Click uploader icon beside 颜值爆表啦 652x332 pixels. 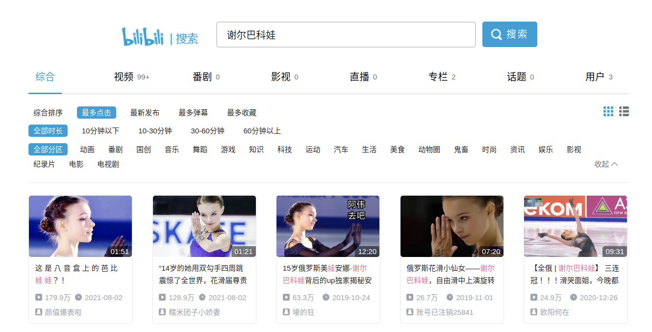click(x=39, y=312)
